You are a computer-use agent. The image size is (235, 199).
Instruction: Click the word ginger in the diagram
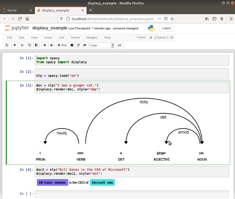coord(161,153)
